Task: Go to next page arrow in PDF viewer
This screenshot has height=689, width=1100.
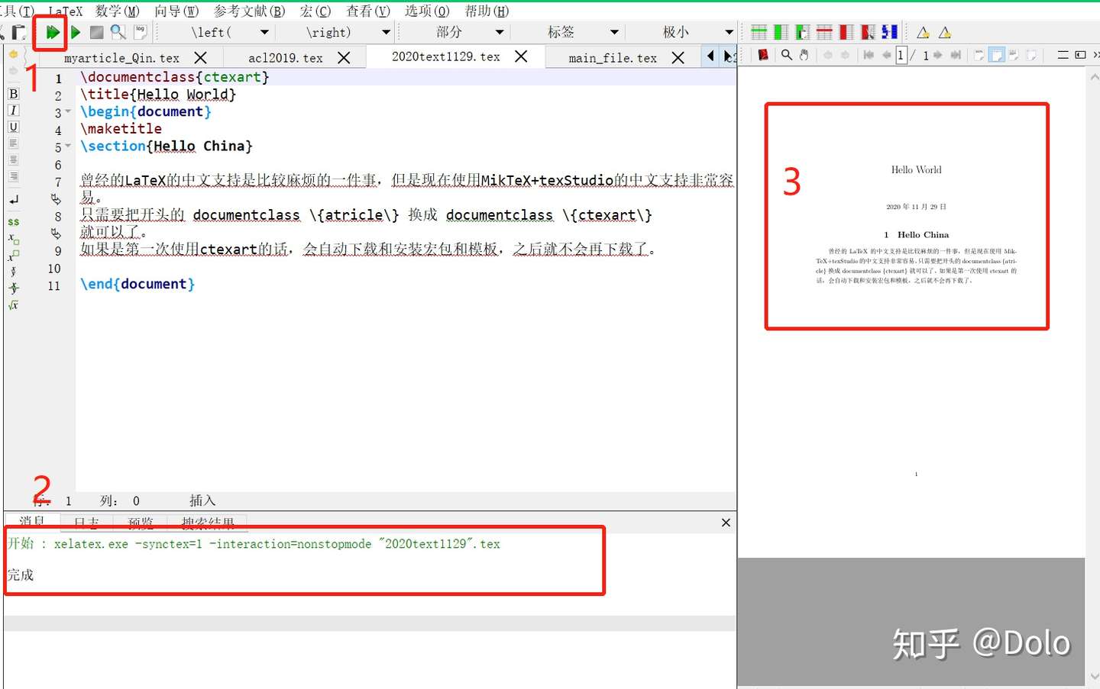Action: (x=938, y=55)
